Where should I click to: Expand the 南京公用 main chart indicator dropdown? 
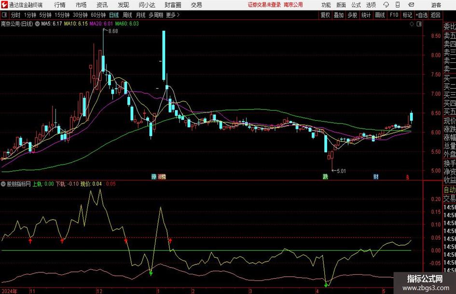pos(37,24)
